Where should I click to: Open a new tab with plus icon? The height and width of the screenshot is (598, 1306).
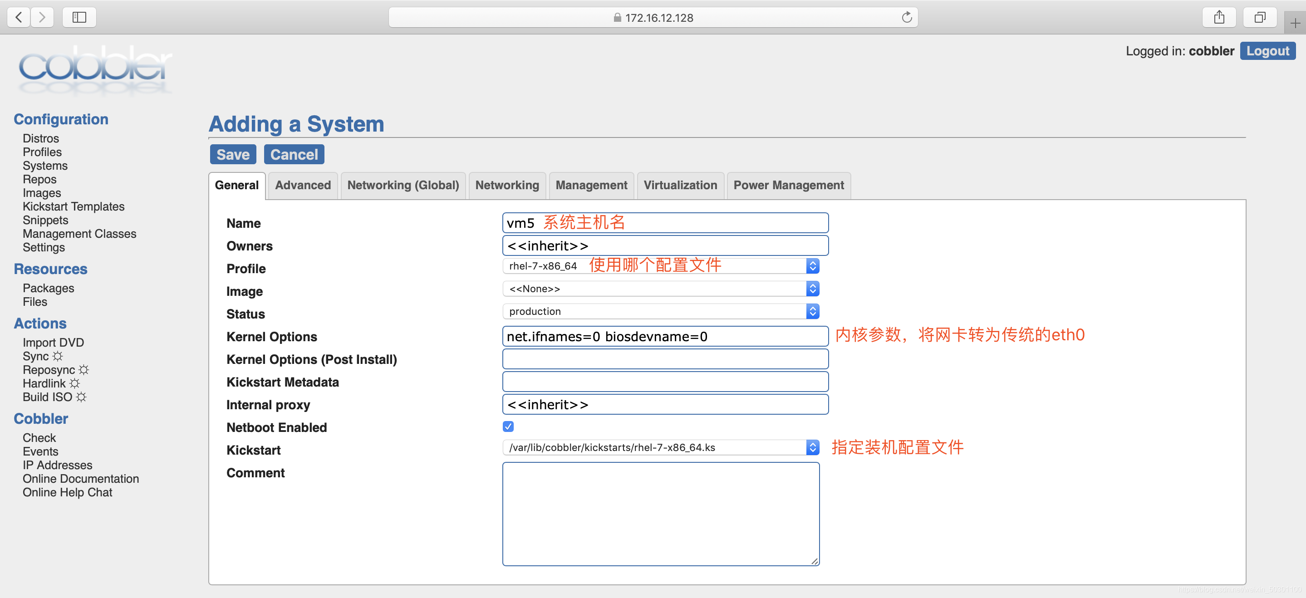pos(1295,23)
